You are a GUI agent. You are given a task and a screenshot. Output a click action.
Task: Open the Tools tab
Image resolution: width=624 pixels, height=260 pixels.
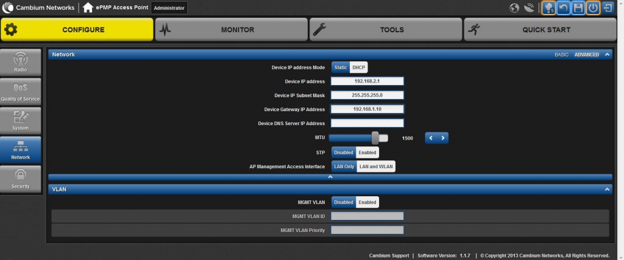tap(386, 30)
